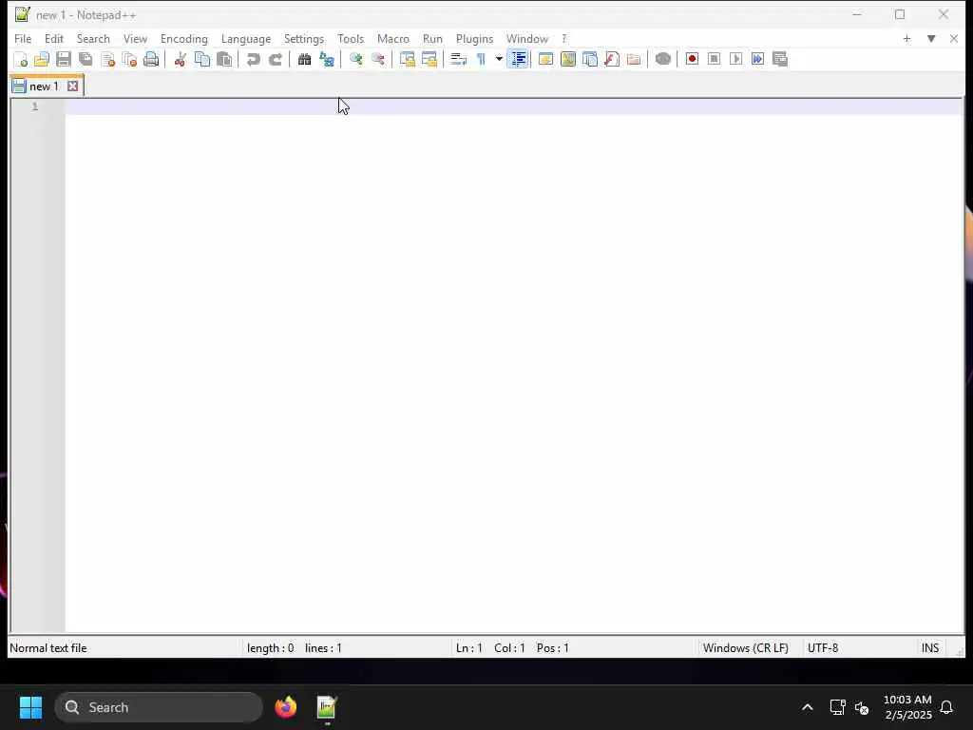Open the Encoding menu
Viewport: 973px width, 730px height.
184,38
